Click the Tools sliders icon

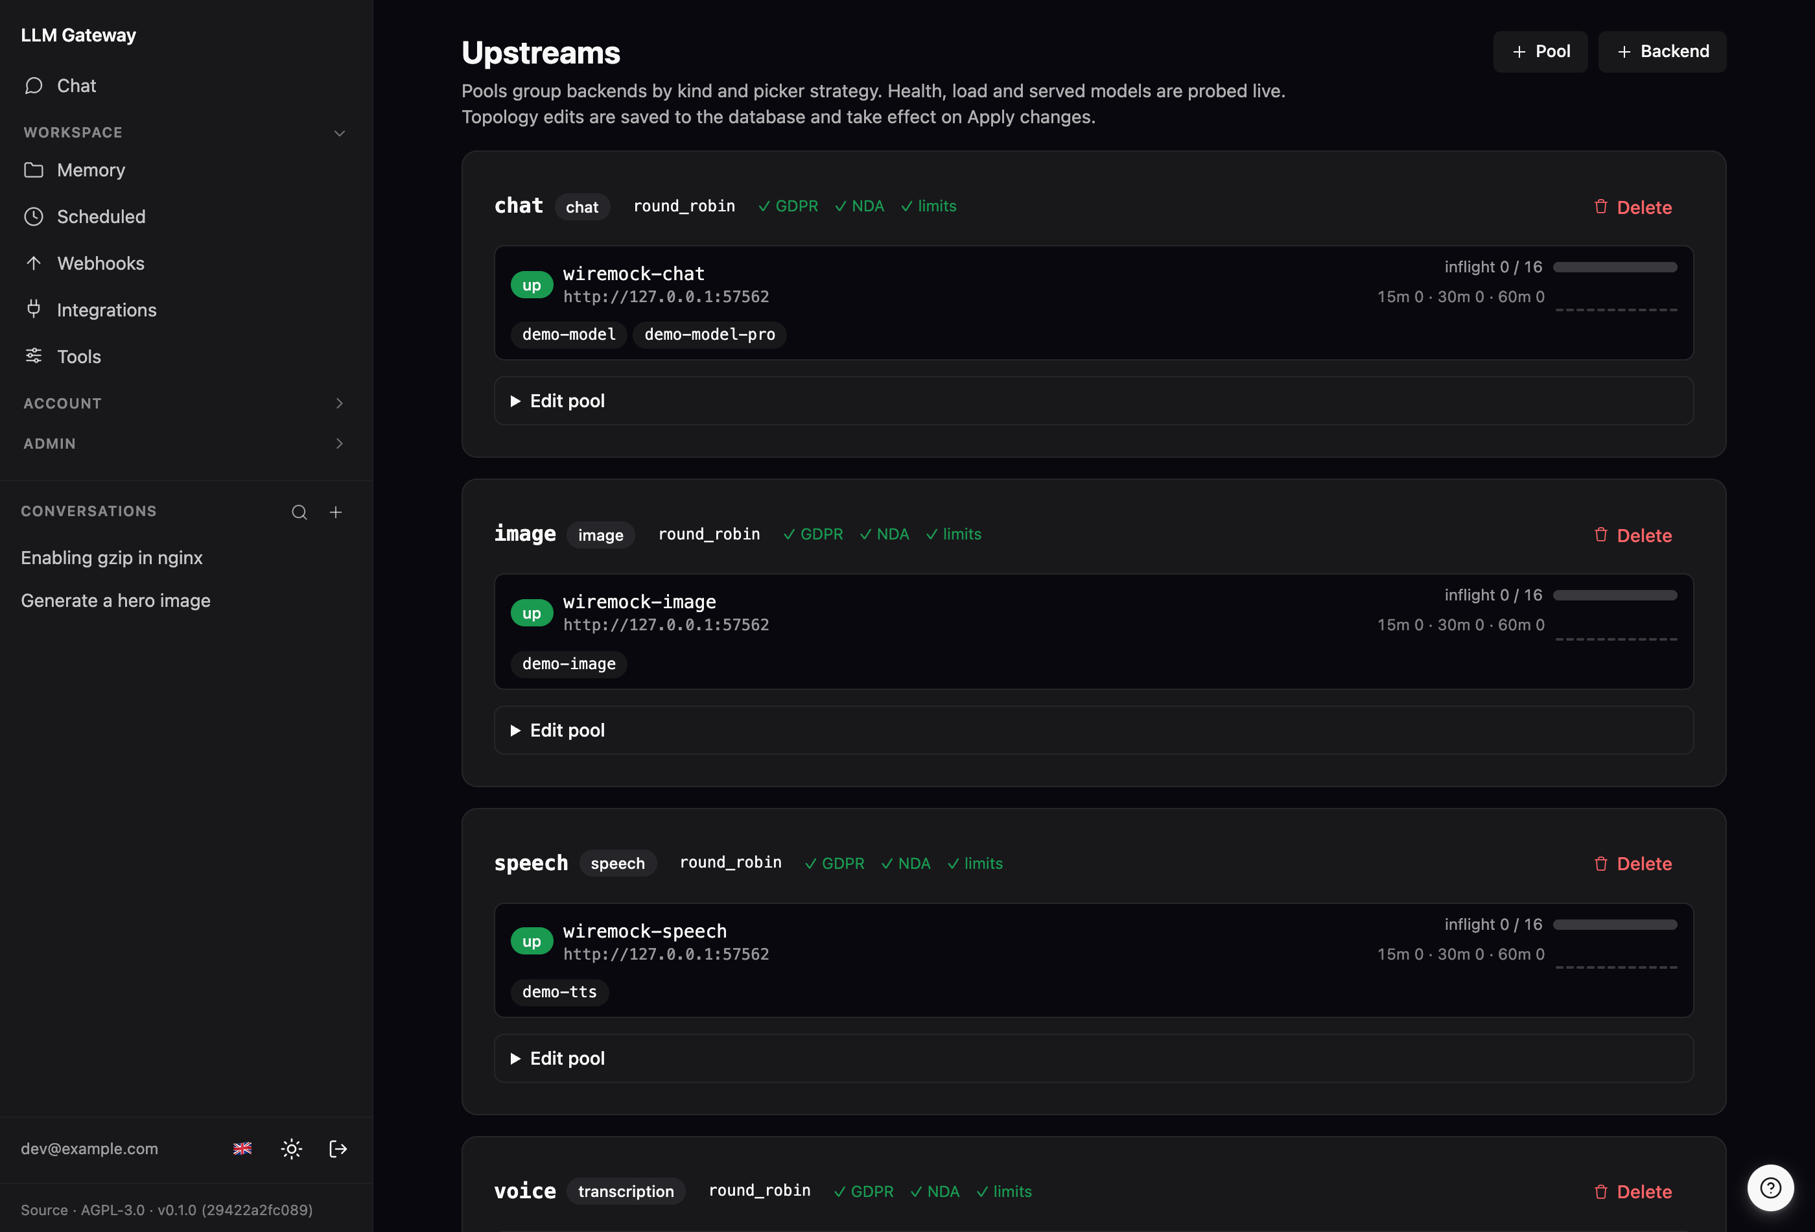click(x=34, y=356)
